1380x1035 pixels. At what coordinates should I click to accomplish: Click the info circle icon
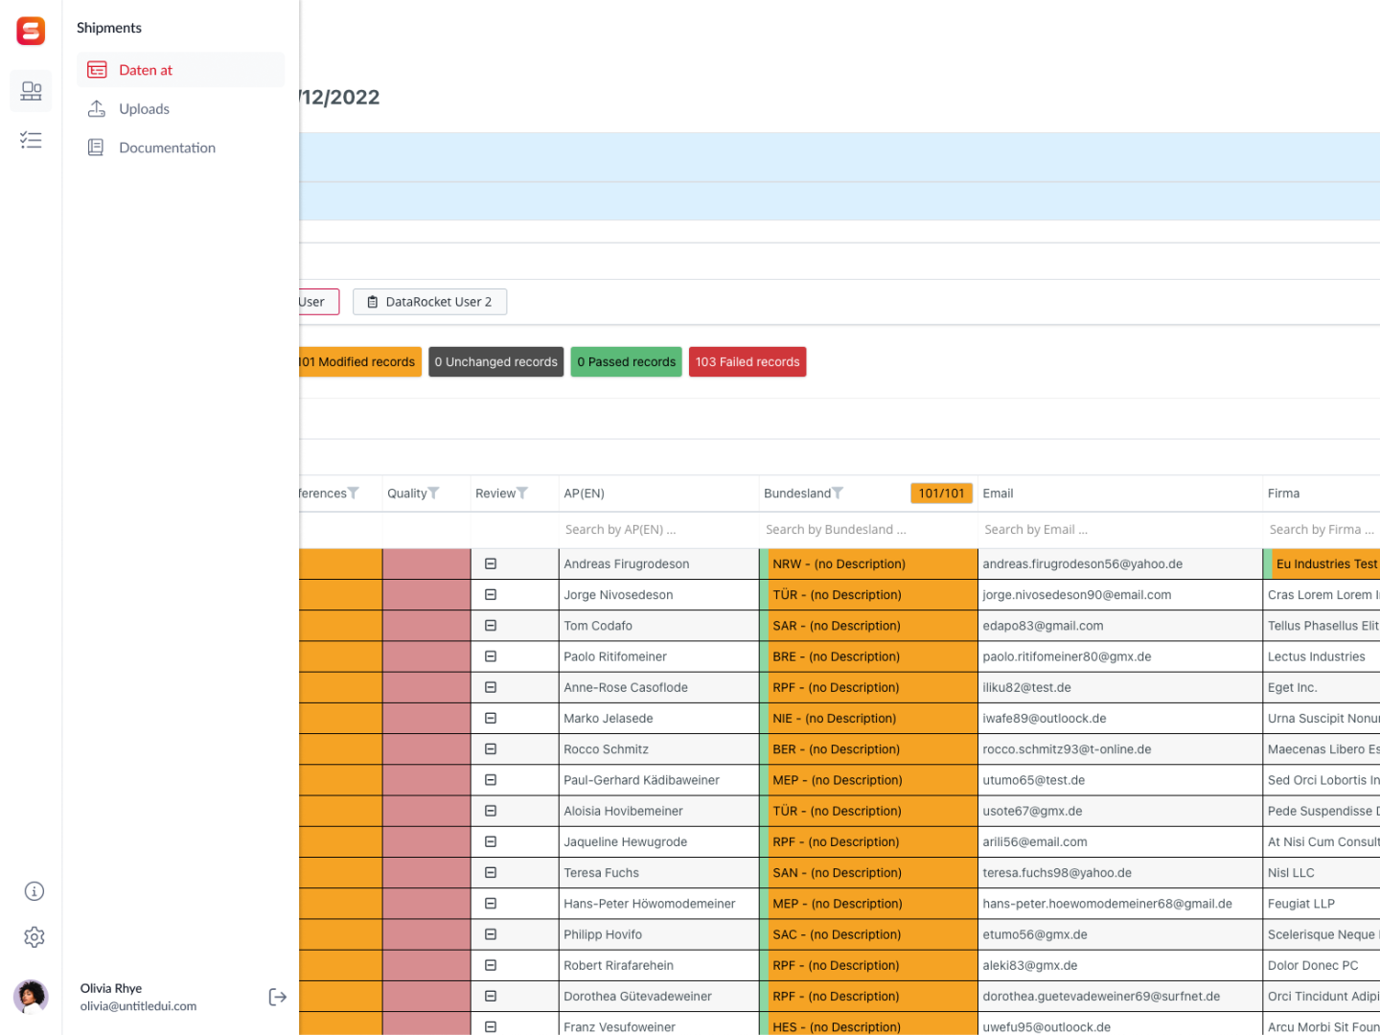34,891
